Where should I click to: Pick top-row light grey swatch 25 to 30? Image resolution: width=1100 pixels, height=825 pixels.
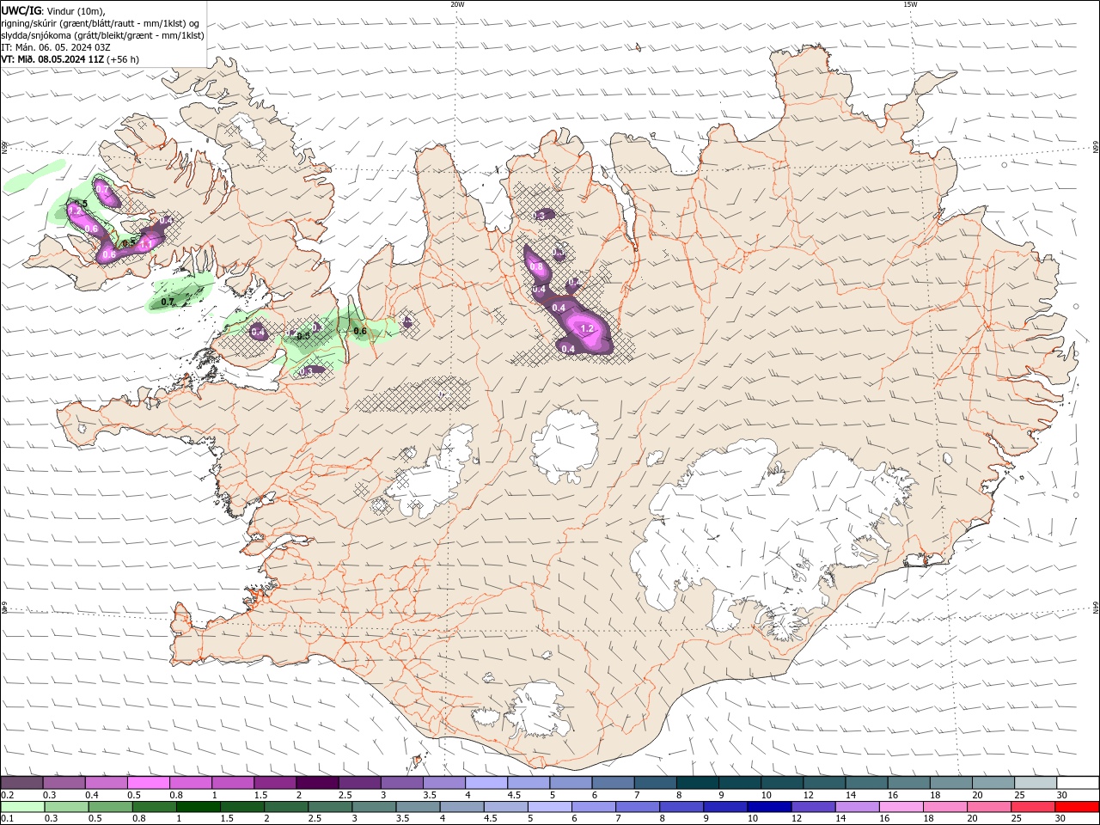tap(1036, 782)
